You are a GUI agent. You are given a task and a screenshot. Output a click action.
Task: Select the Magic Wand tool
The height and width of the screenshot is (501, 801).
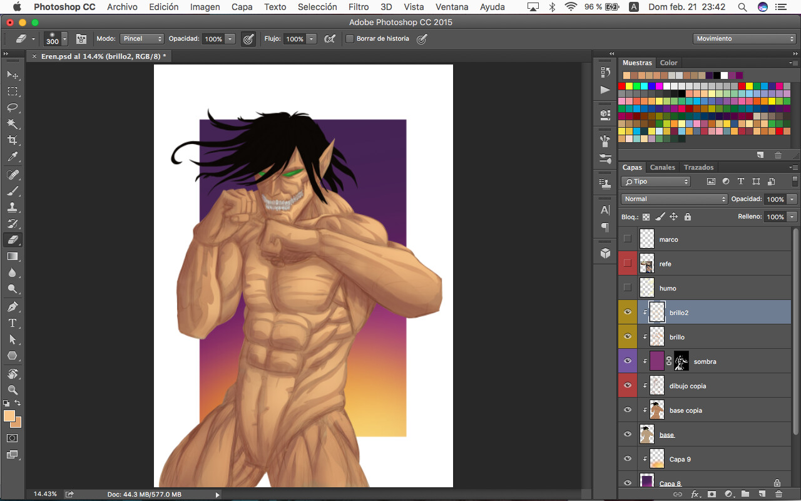[x=13, y=124]
